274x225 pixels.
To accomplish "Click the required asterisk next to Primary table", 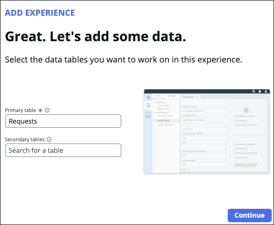I will (40, 111).
